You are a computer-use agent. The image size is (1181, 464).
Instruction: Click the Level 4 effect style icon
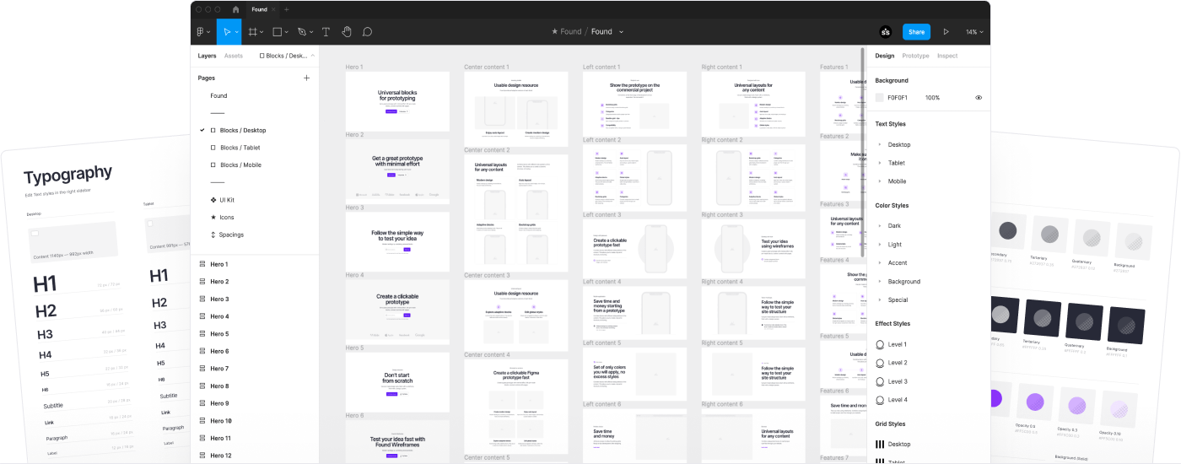[880, 400]
